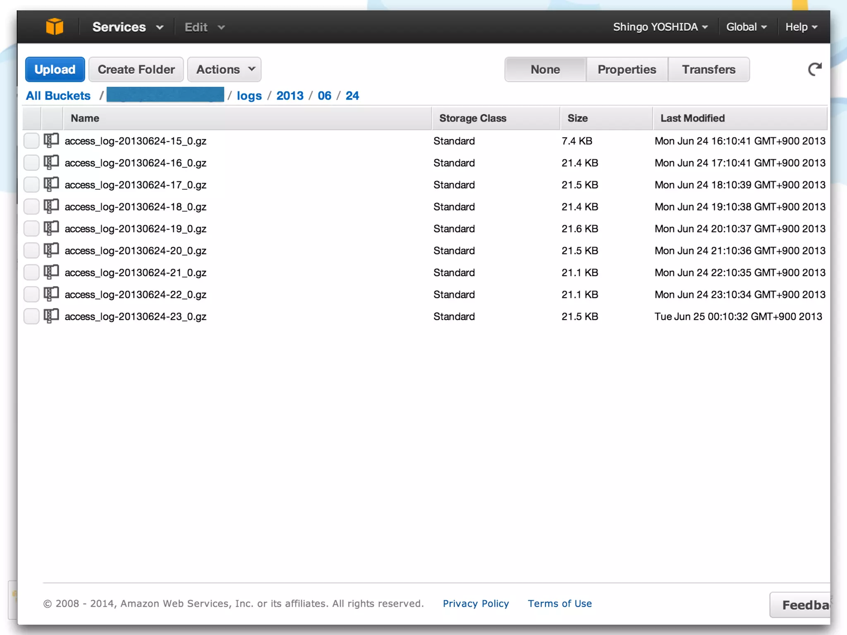Go to All Buckets breadcrumb link
The width and height of the screenshot is (847, 635).
(x=58, y=96)
